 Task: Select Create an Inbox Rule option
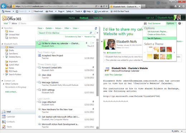(x=157, y=34)
